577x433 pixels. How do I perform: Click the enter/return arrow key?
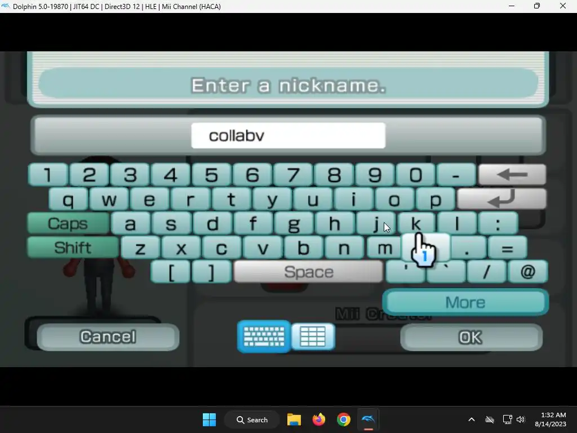point(502,199)
